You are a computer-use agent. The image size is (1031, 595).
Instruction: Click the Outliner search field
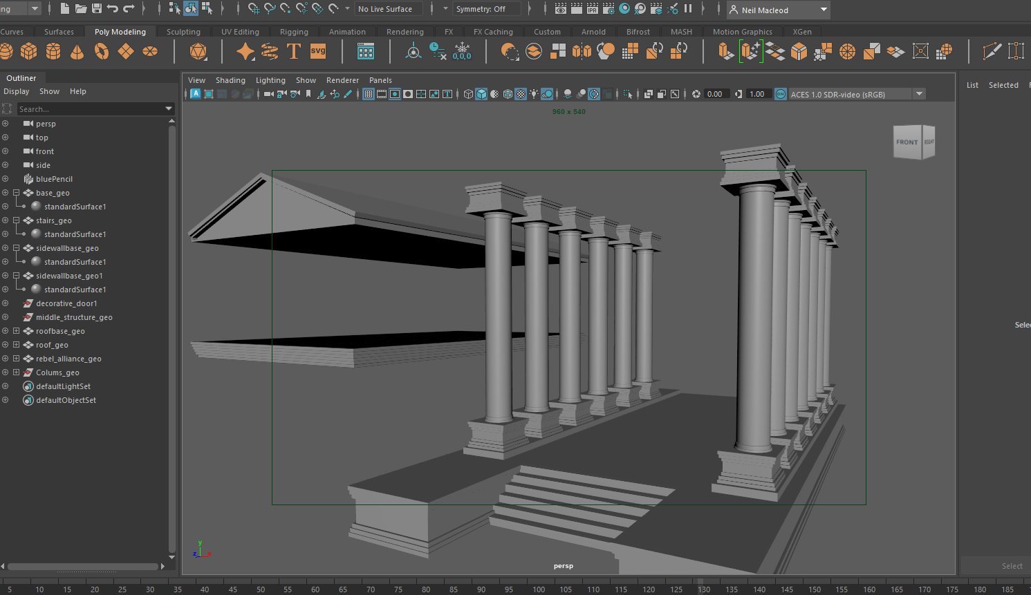(x=90, y=108)
